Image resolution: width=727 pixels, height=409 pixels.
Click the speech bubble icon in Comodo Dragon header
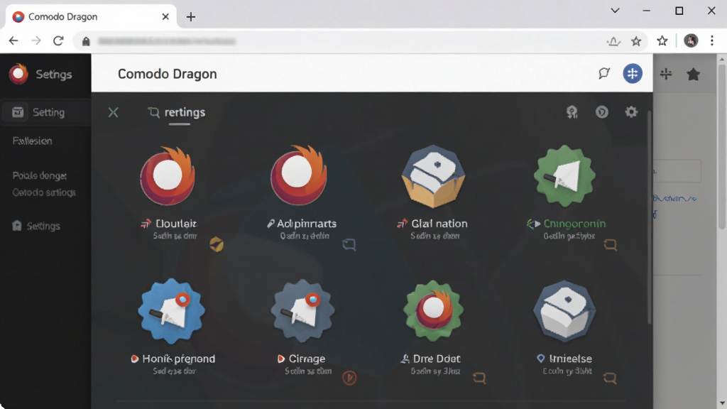pos(603,73)
